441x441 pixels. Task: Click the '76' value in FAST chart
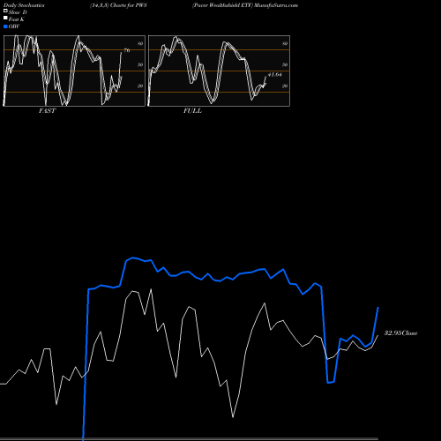[127, 50]
